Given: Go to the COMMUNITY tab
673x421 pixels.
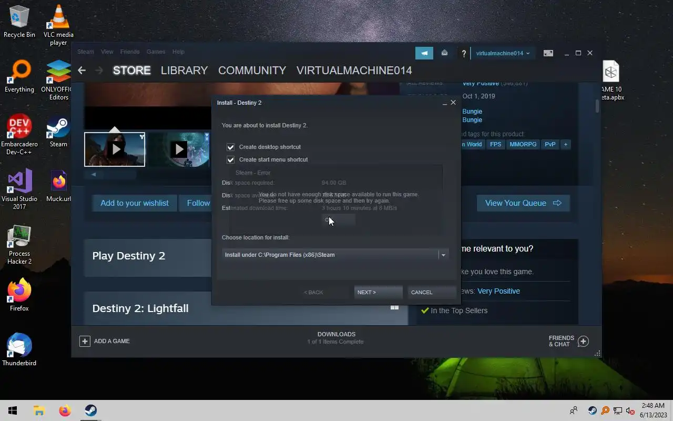Looking at the screenshot, I should click(x=252, y=70).
